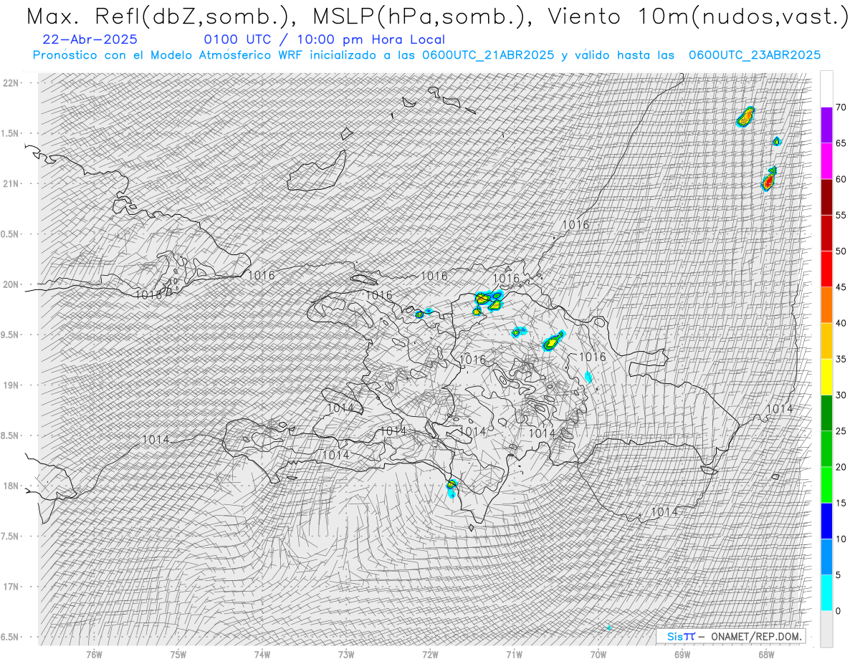The height and width of the screenshot is (664, 860).
Task: Select the '18N' latitude label
Action: [11, 486]
